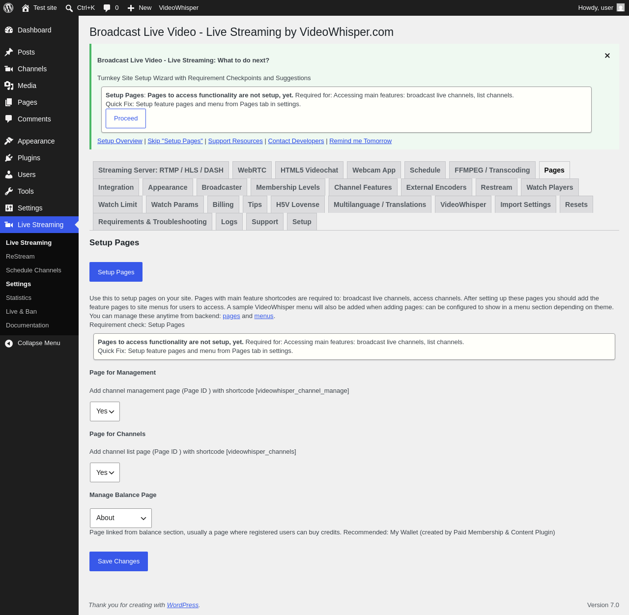Open the Channel Features tab
The width and height of the screenshot is (629, 615).
[363, 187]
